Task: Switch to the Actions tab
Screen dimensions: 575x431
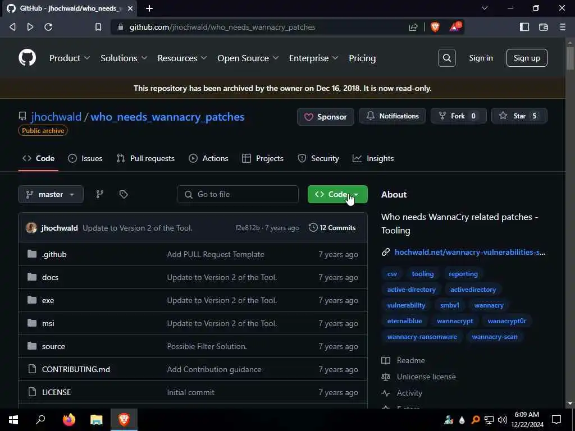Action: click(208, 158)
